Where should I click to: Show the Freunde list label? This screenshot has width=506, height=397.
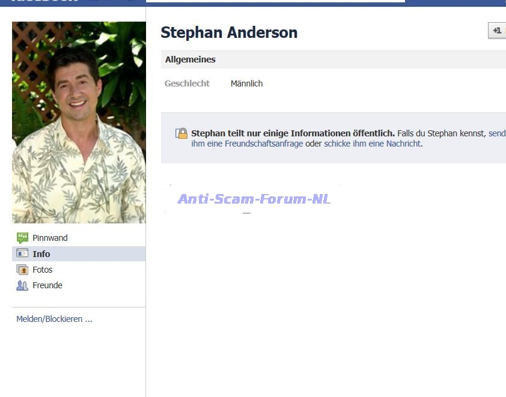(47, 285)
